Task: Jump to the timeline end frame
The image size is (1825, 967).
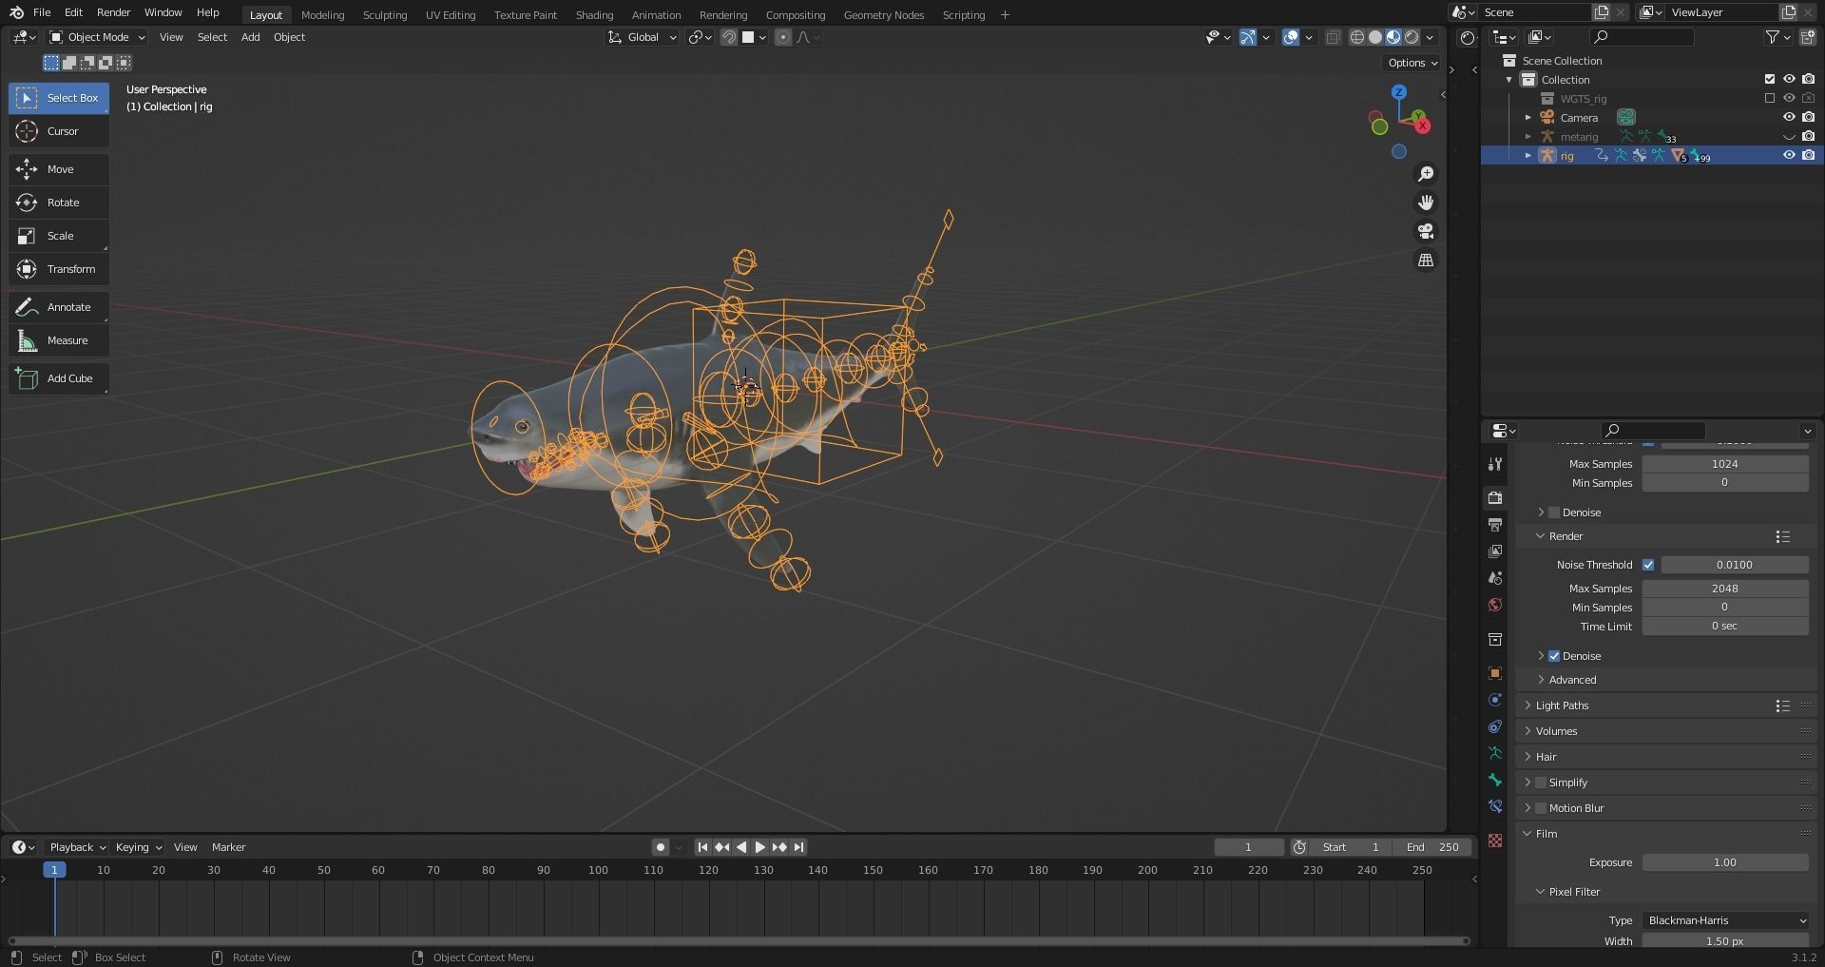Action: point(798,847)
